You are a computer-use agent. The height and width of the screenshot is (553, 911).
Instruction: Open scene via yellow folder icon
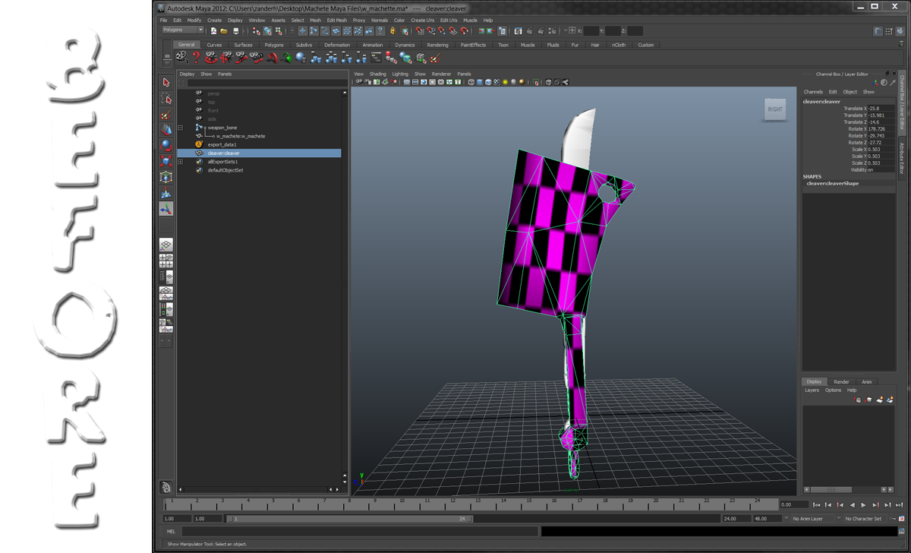click(224, 31)
